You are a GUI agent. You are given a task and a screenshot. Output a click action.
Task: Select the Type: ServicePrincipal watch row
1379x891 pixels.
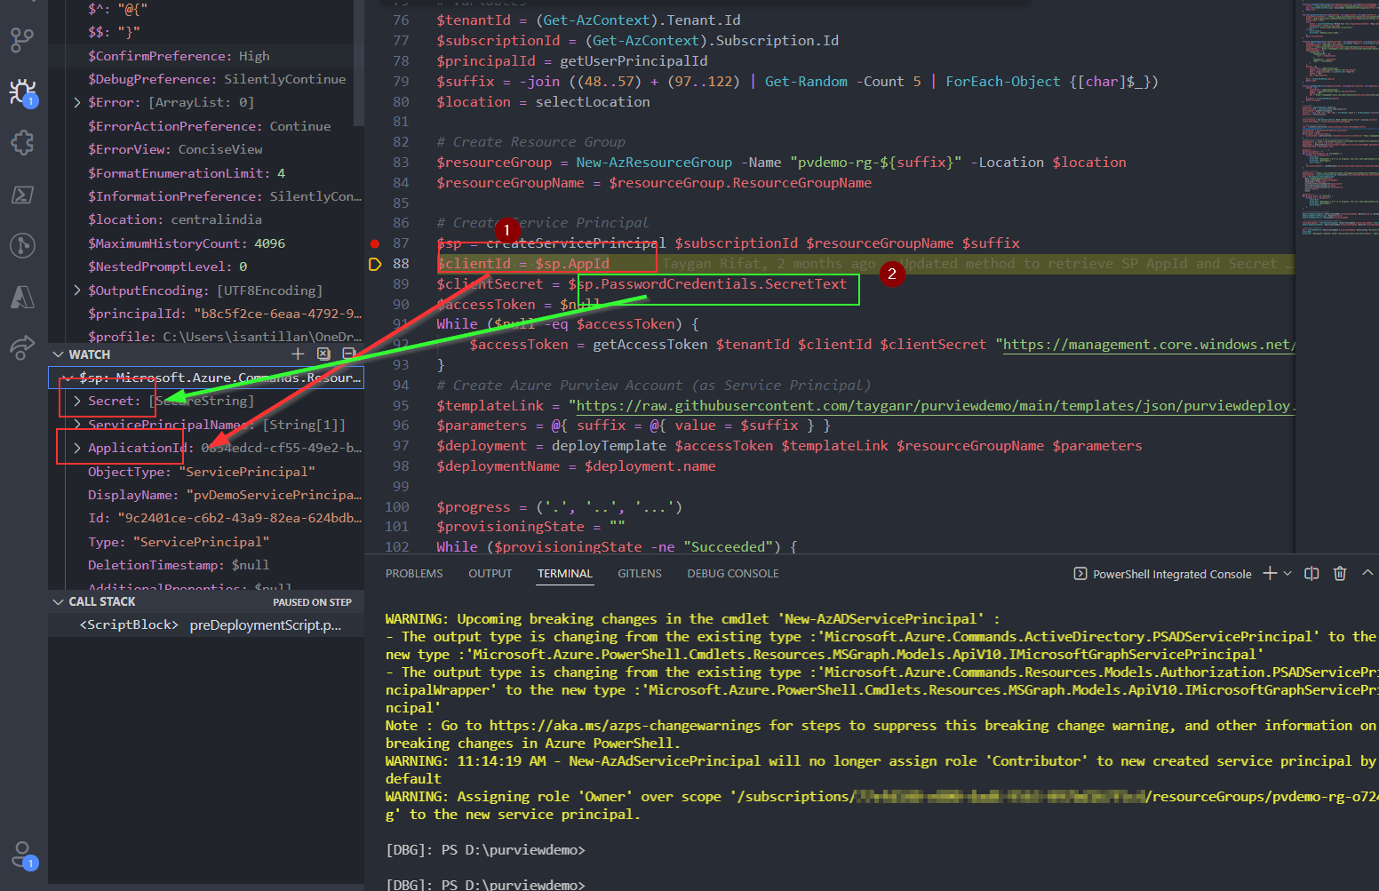[x=206, y=542]
